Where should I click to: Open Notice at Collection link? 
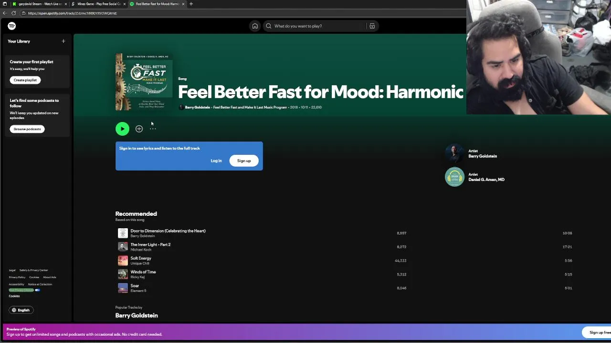click(x=40, y=284)
